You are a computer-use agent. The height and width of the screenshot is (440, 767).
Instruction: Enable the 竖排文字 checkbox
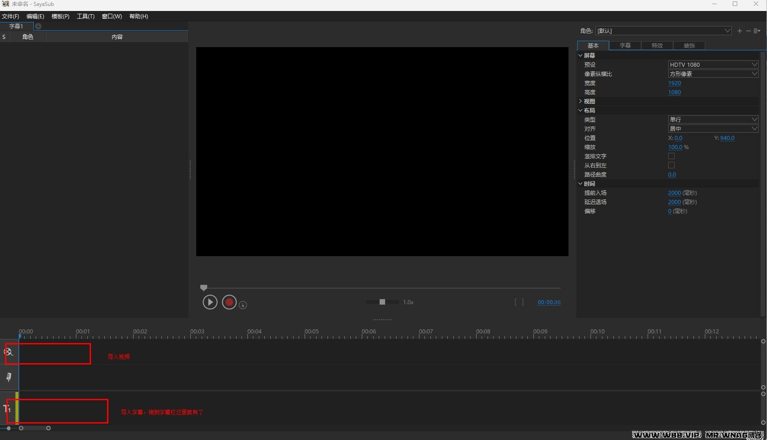click(671, 156)
